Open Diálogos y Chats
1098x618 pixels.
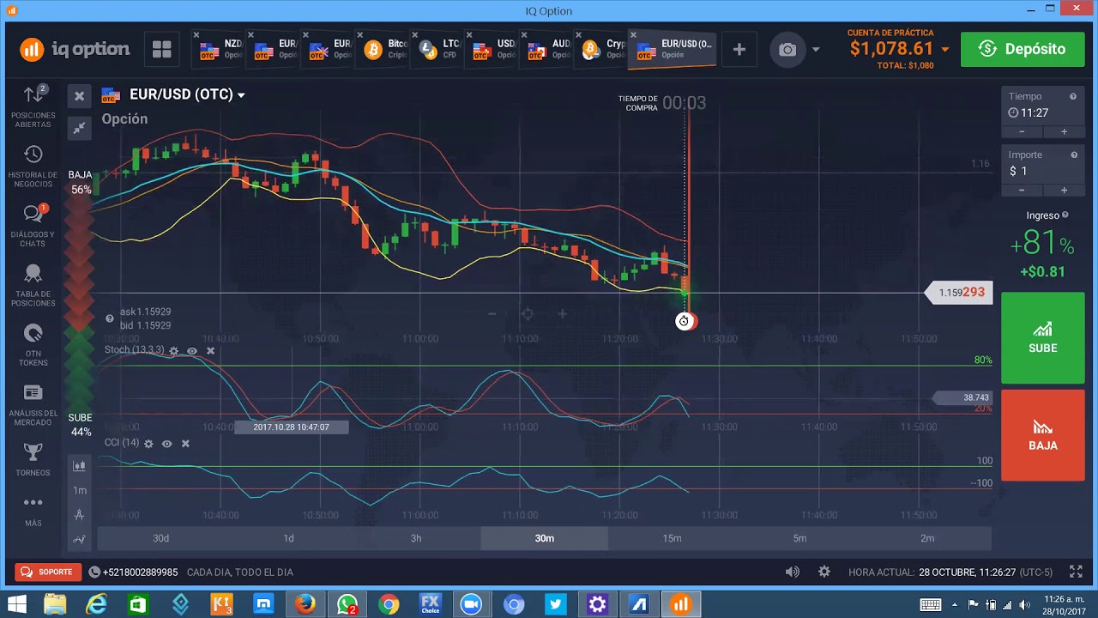point(33,226)
